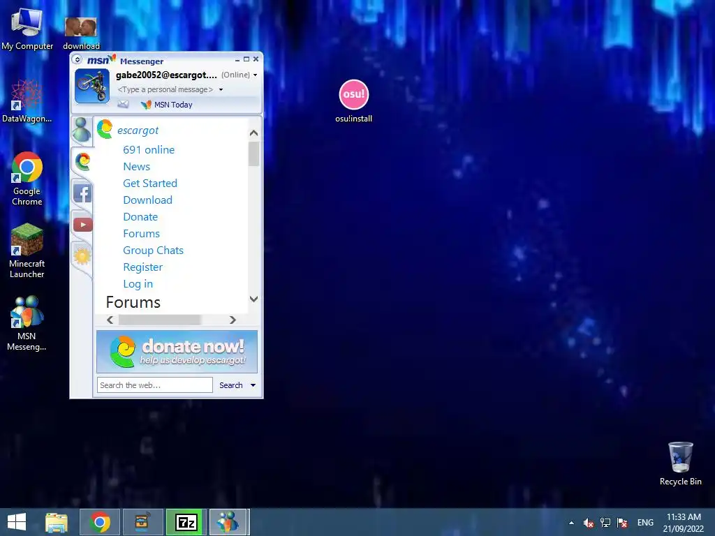
Task: Open MSN Messenger taskbar button
Action: [228, 522]
